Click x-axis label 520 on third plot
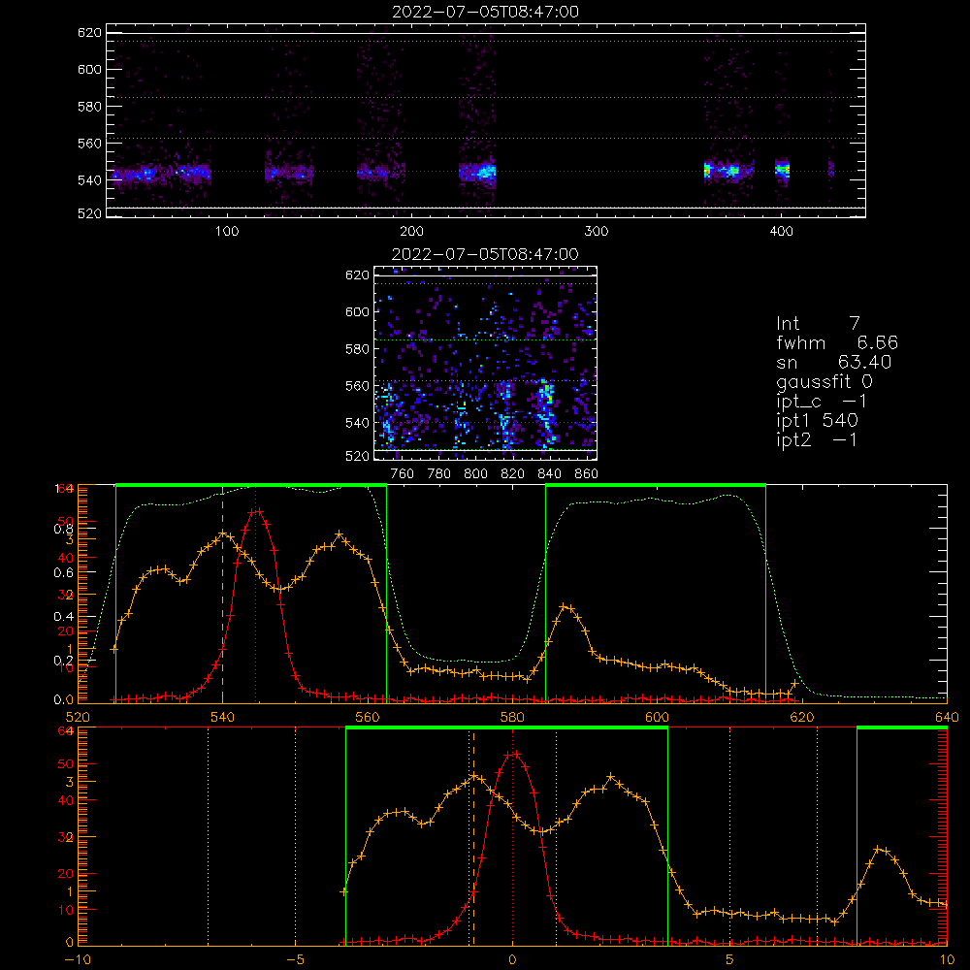Image resolution: width=970 pixels, height=970 pixels. [78, 717]
